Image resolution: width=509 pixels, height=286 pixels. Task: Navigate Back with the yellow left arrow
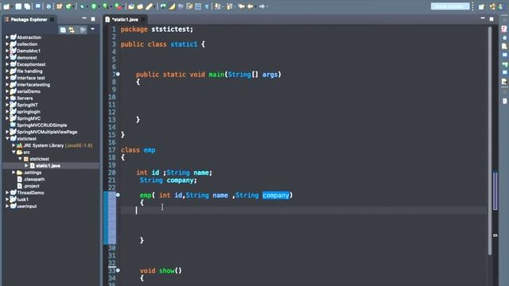click(250, 6)
